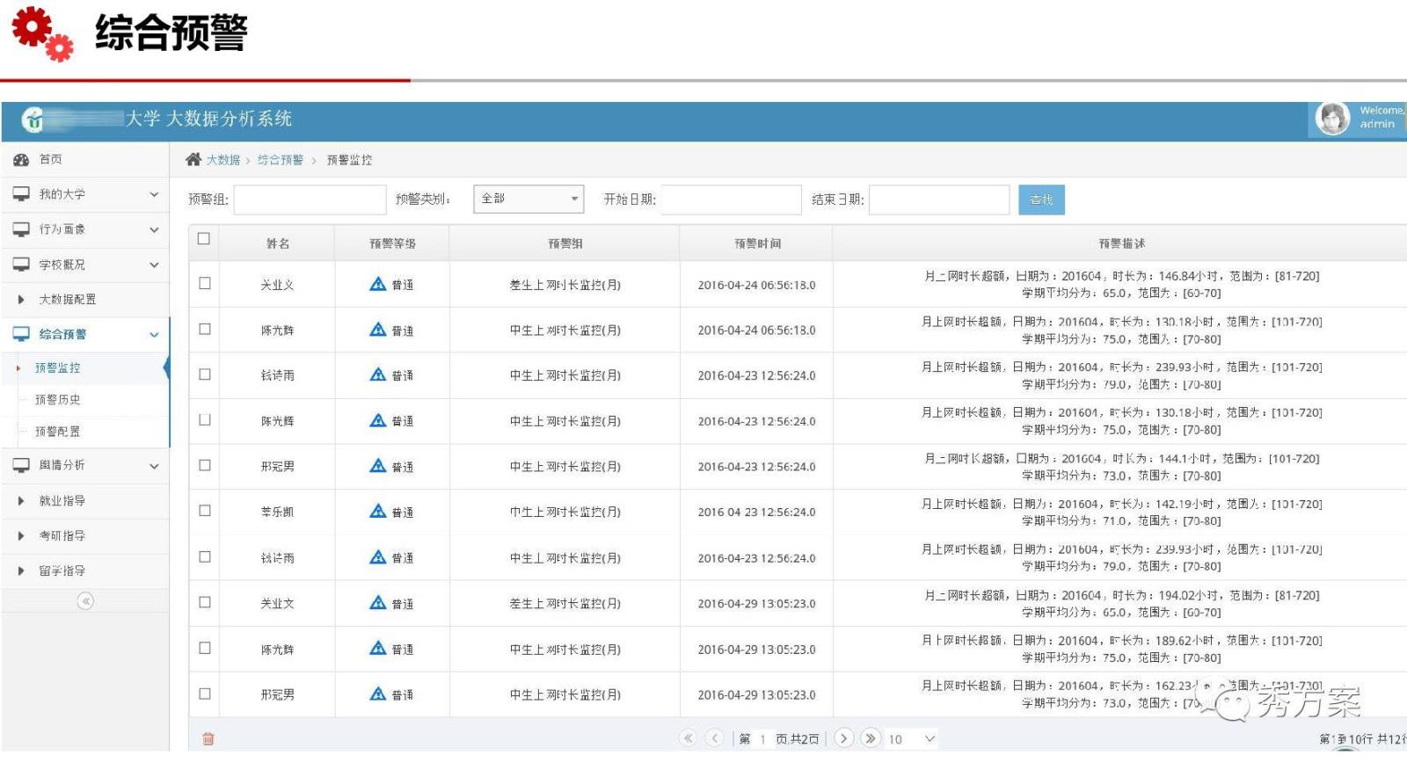Image resolution: width=1407 pixels, height=763 pixels.
Task: Go to the next page arrow
Action: 843,738
